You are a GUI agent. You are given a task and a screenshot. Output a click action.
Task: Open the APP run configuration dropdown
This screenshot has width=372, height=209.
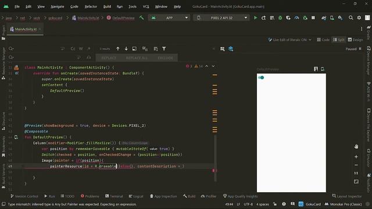[169, 18]
